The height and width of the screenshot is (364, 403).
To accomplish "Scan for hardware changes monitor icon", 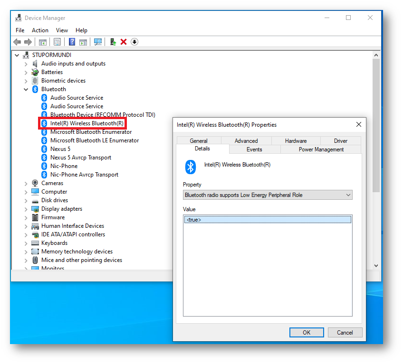I will [x=98, y=42].
